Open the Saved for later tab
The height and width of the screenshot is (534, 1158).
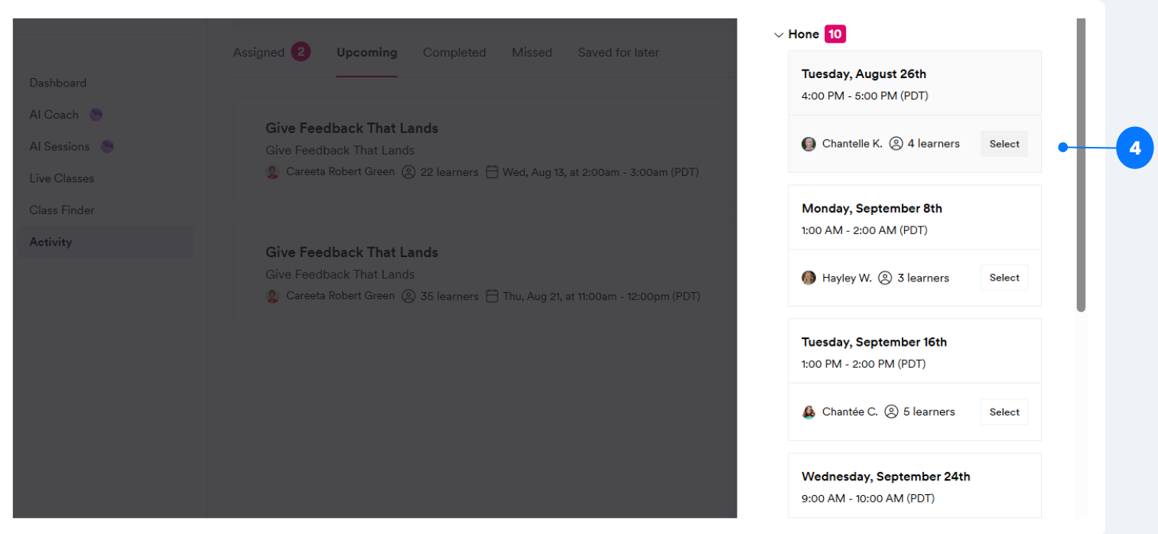tap(618, 53)
